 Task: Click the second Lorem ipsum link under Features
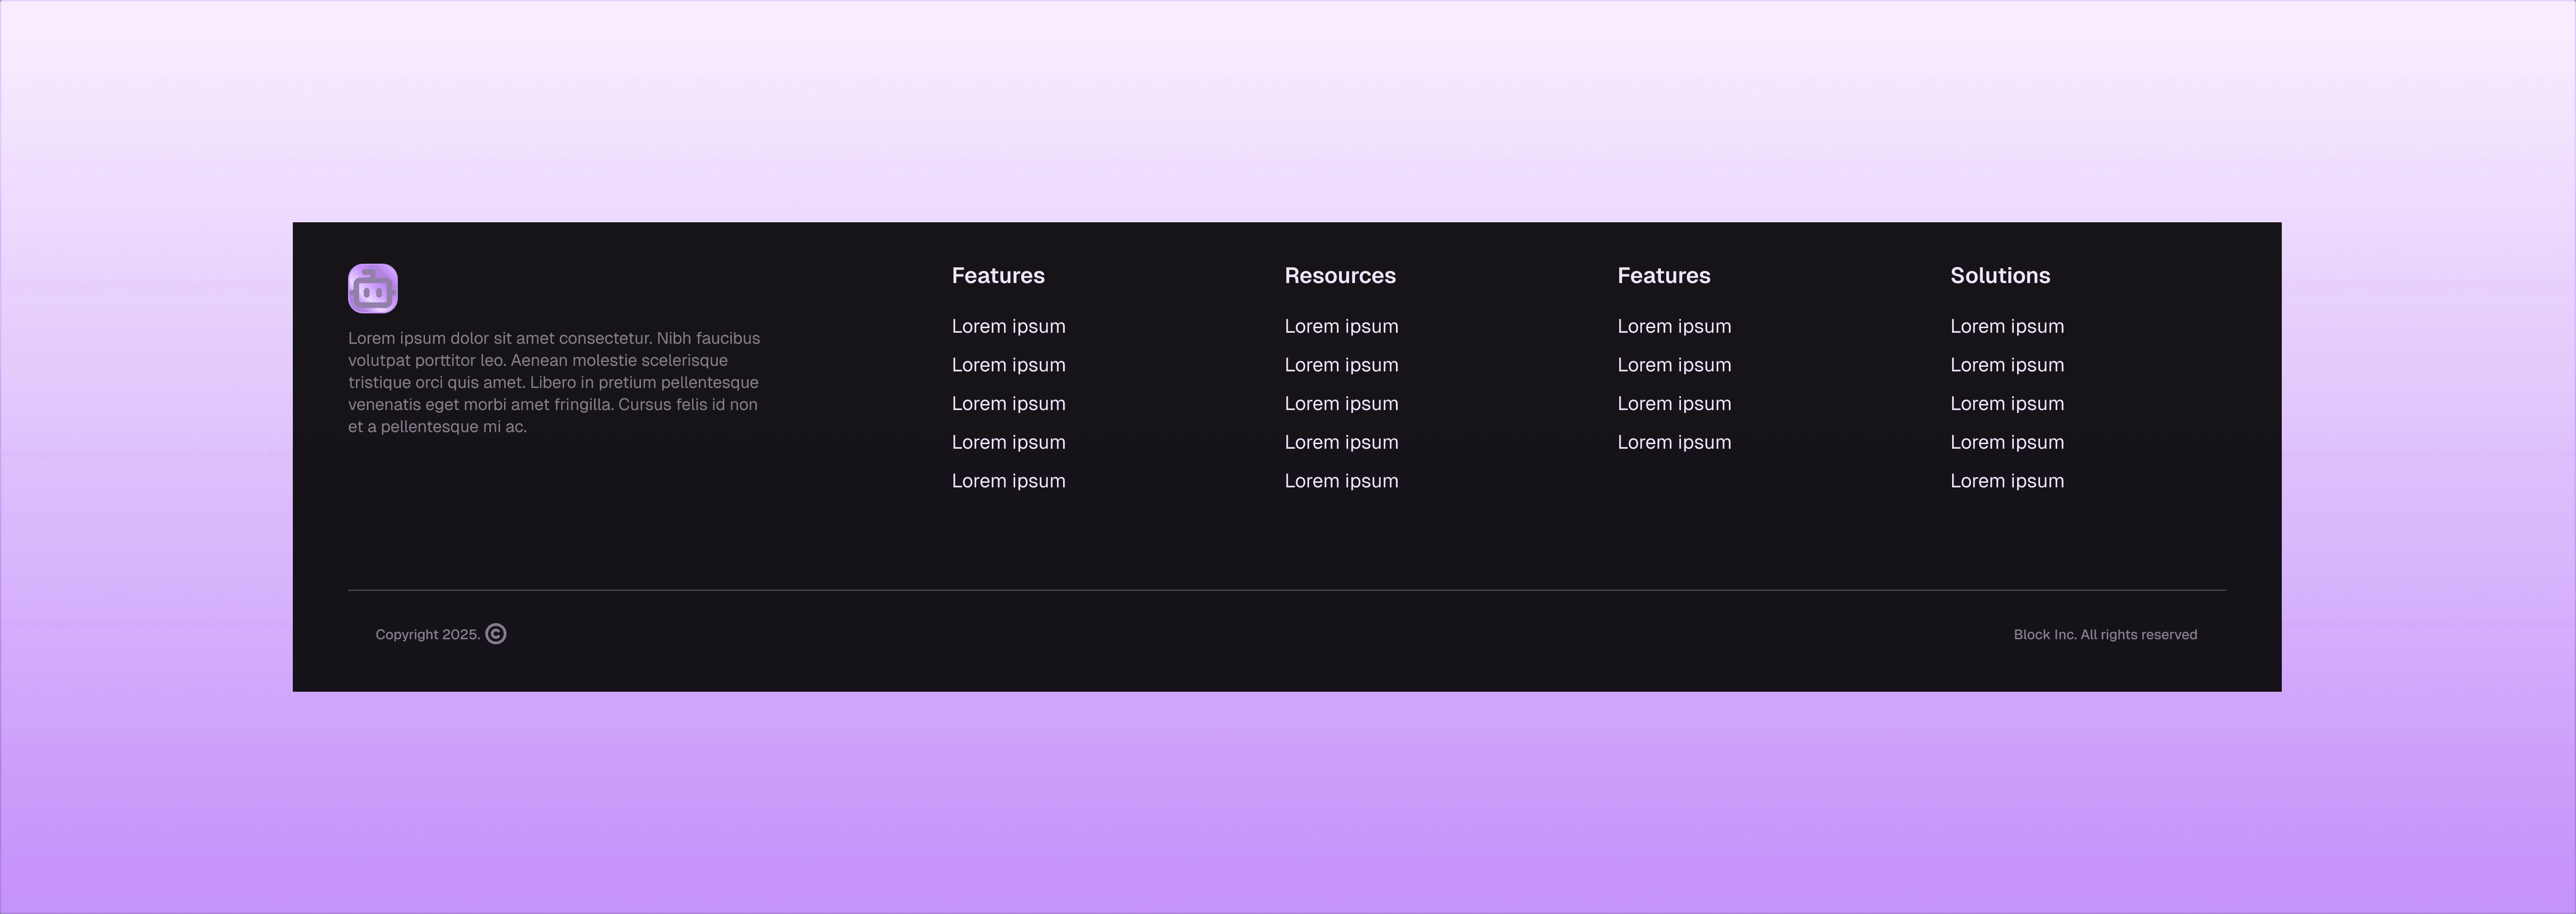(x=1008, y=365)
